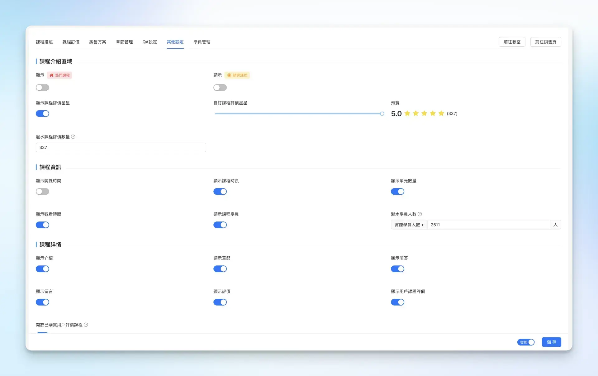
Task: Enable the 熱門課程 display toggle
Action: point(42,88)
